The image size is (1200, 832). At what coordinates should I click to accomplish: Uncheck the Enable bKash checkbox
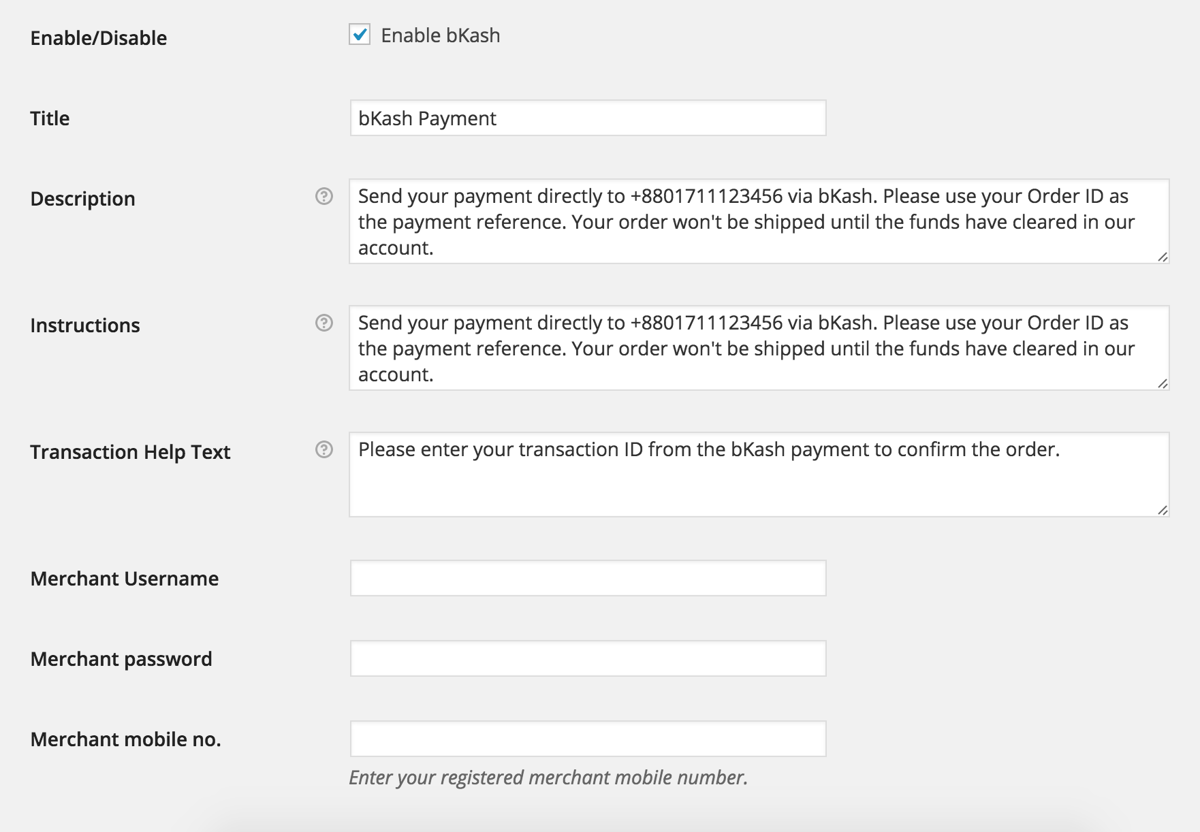tap(360, 35)
